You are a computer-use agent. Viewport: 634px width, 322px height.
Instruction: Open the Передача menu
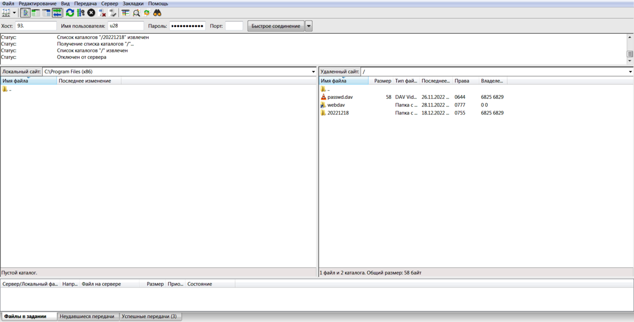click(86, 4)
